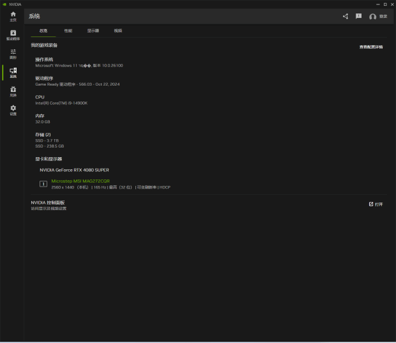Viewport: 396px width, 343px height.
Task: Click the user avatar login (登录) icon
Action: coord(372,17)
